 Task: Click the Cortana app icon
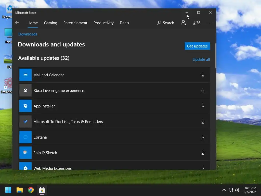pos(25,137)
